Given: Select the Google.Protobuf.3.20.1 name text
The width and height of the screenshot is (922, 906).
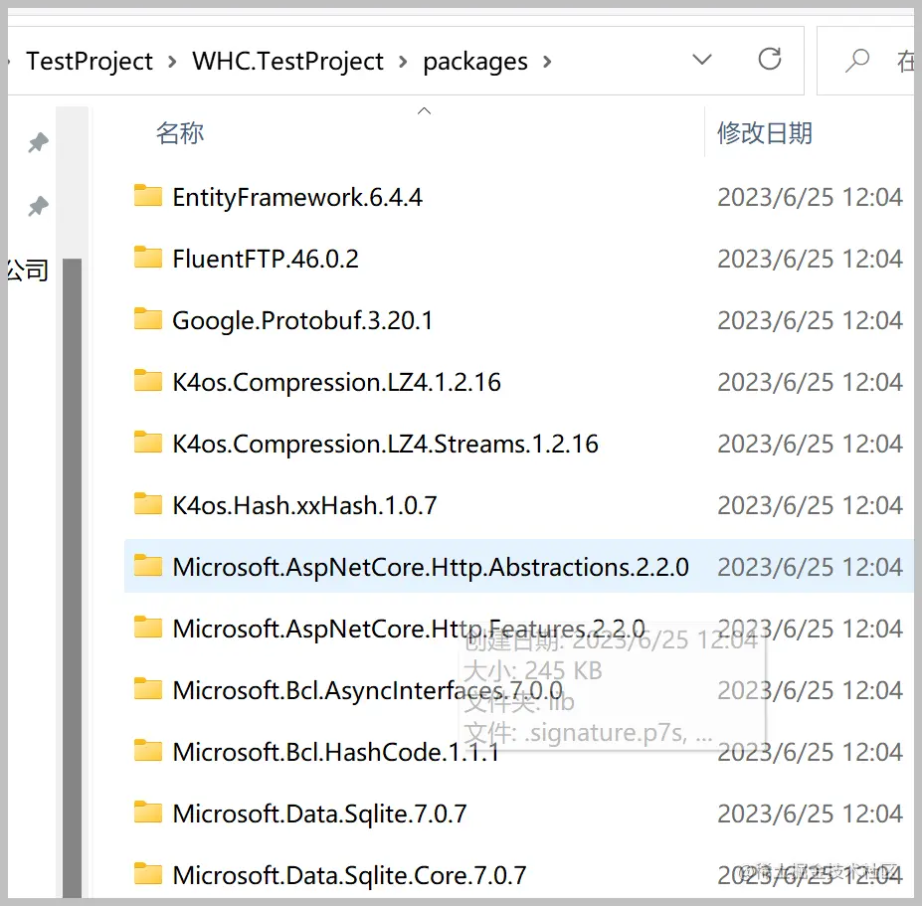Looking at the screenshot, I should [x=302, y=321].
